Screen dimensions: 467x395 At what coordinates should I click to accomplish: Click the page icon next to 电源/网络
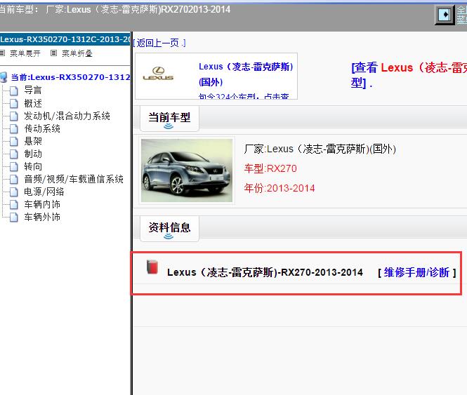click(x=14, y=192)
